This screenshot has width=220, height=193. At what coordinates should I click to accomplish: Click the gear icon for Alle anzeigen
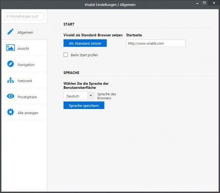10,112
